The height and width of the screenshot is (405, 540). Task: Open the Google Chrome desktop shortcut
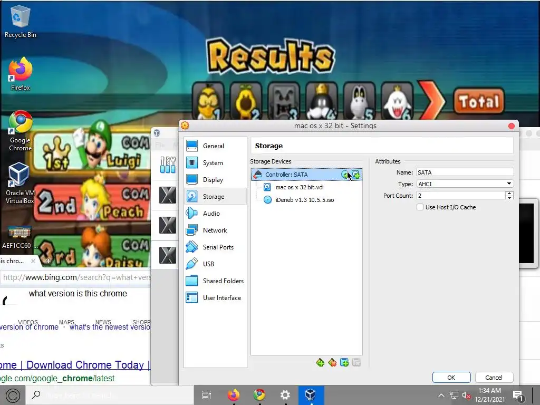tap(21, 131)
